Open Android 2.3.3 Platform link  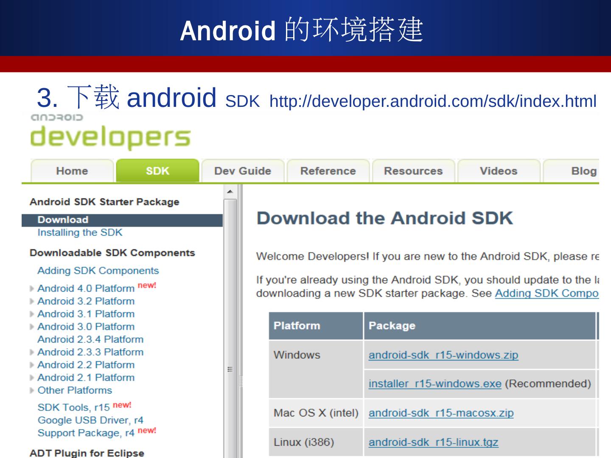click(x=90, y=352)
